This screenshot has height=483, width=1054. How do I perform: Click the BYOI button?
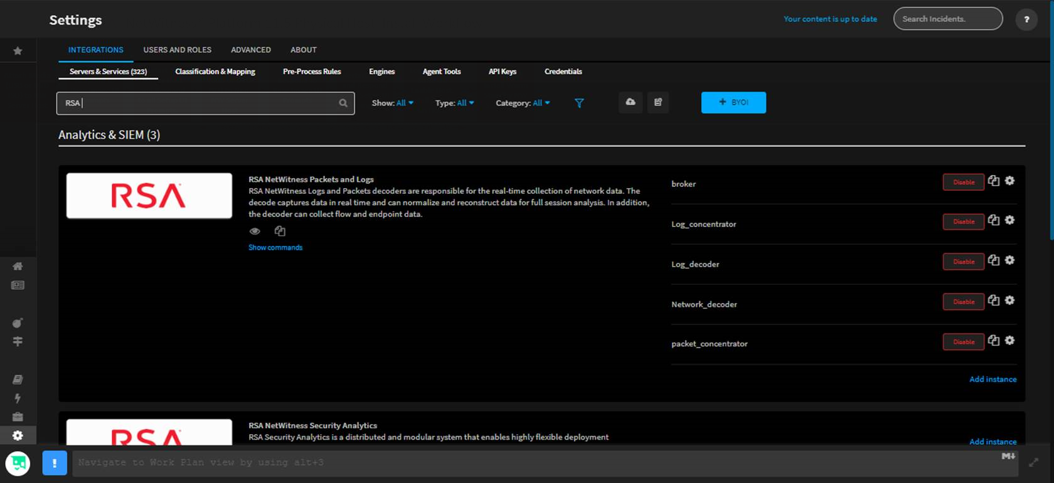pyautogui.click(x=733, y=102)
